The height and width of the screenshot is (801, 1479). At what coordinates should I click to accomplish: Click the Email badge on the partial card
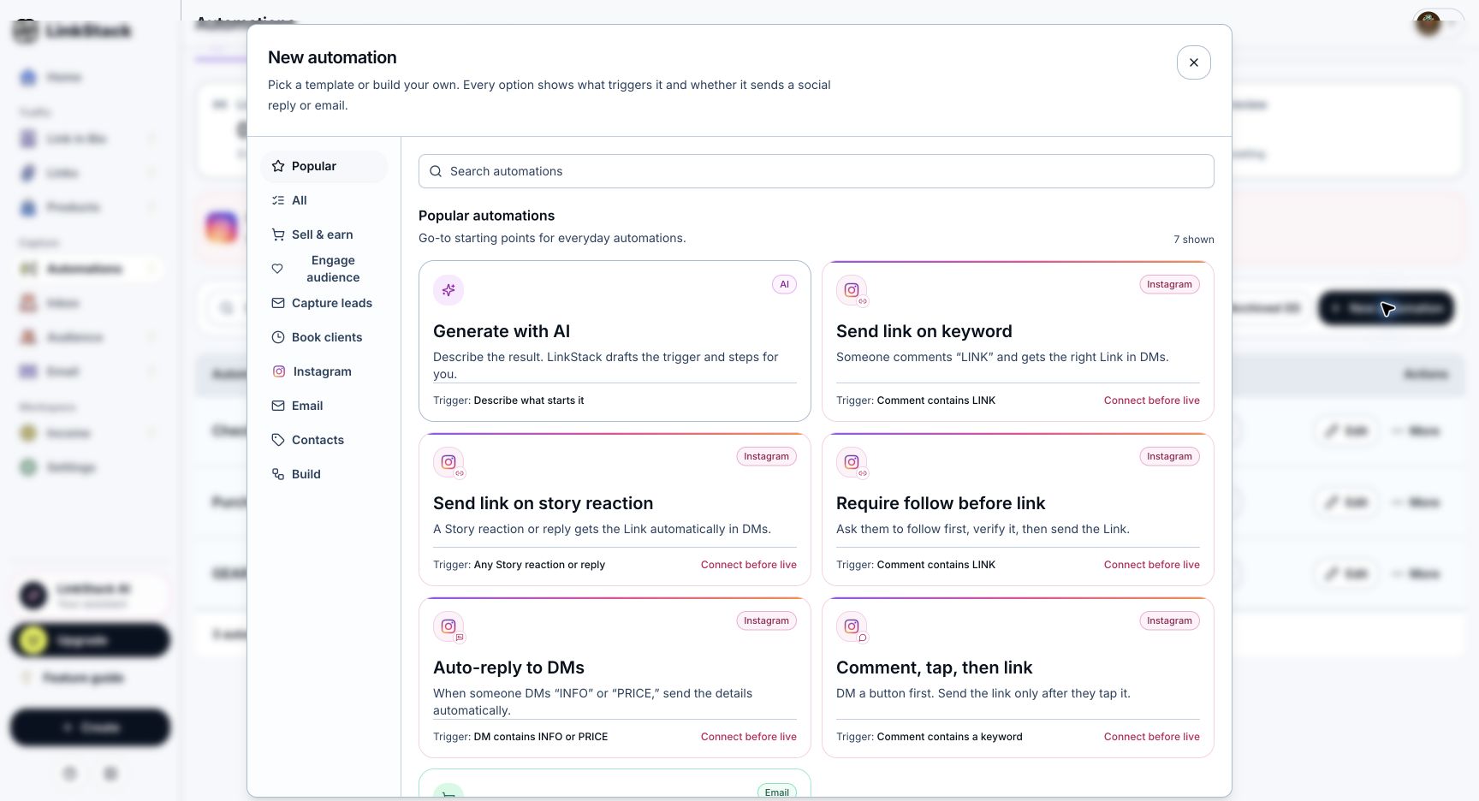point(777,792)
